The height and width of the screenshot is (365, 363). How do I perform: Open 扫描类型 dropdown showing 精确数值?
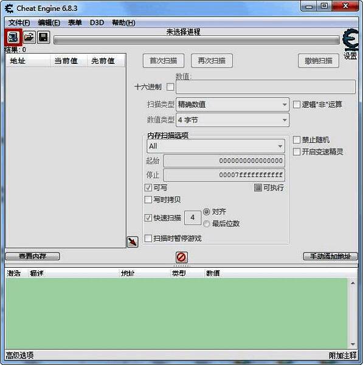click(x=232, y=105)
